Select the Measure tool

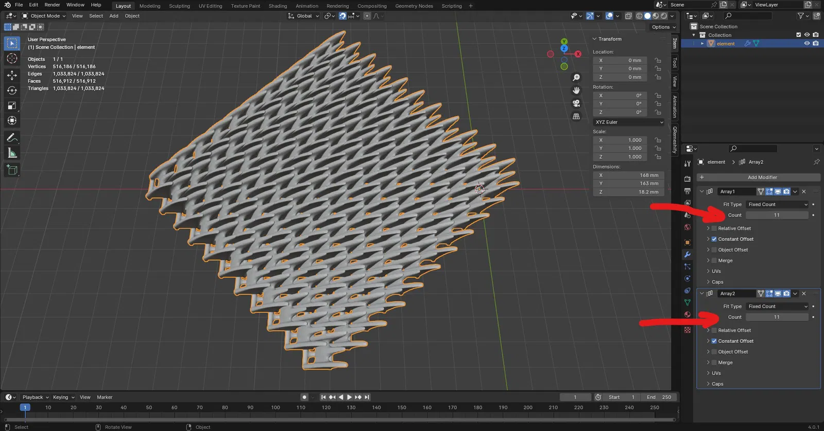pyautogui.click(x=12, y=153)
